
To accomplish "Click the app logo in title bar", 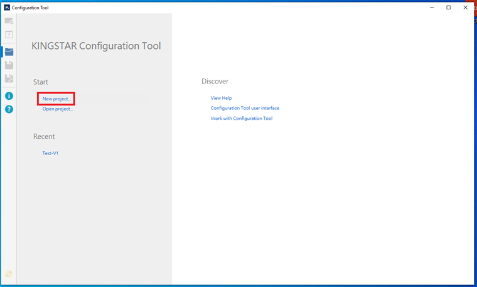I will [7, 8].
